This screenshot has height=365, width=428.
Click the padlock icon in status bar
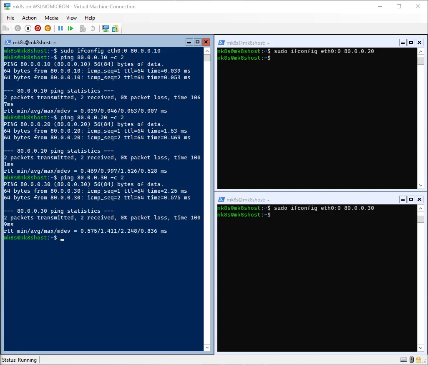point(418,360)
